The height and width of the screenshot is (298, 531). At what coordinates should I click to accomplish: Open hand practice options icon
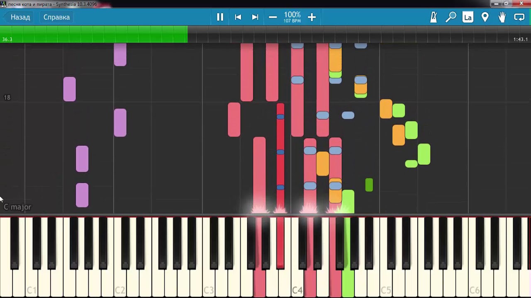click(502, 17)
